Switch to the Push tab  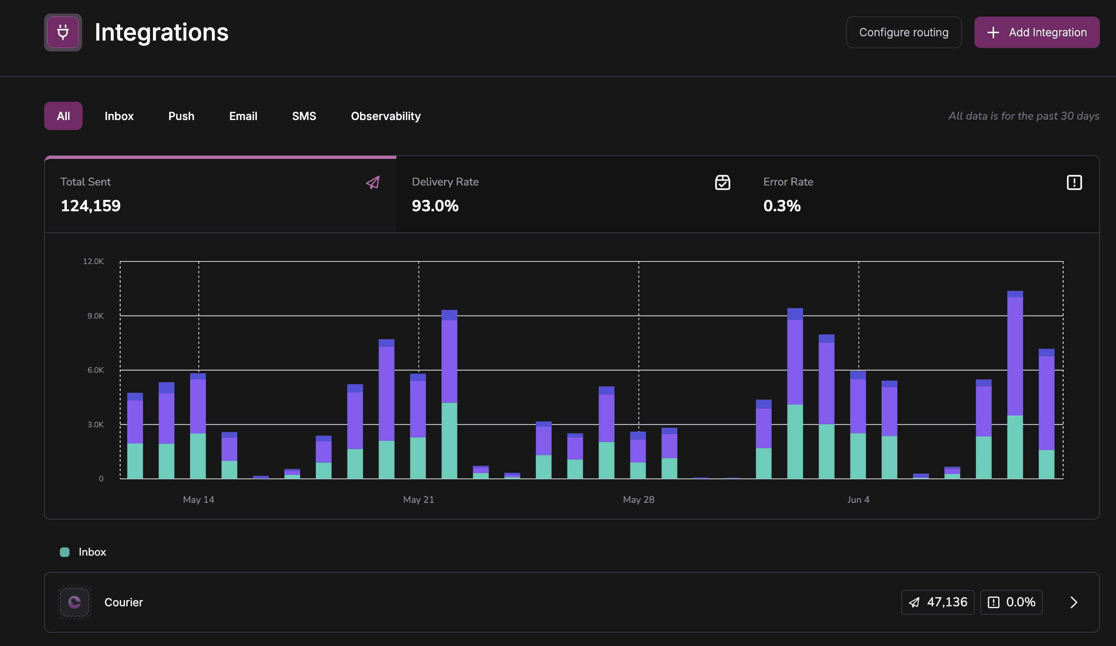(x=181, y=116)
